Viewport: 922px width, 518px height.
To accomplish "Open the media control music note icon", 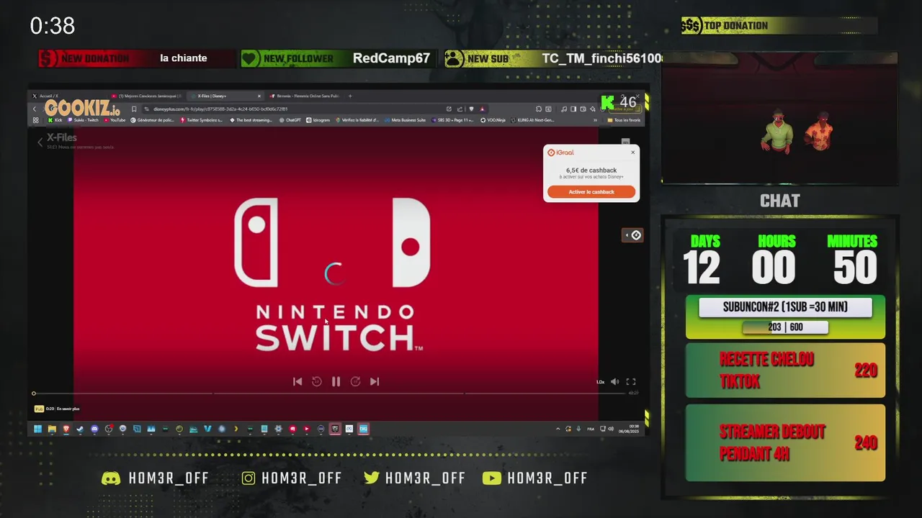I will click(x=564, y=109).
